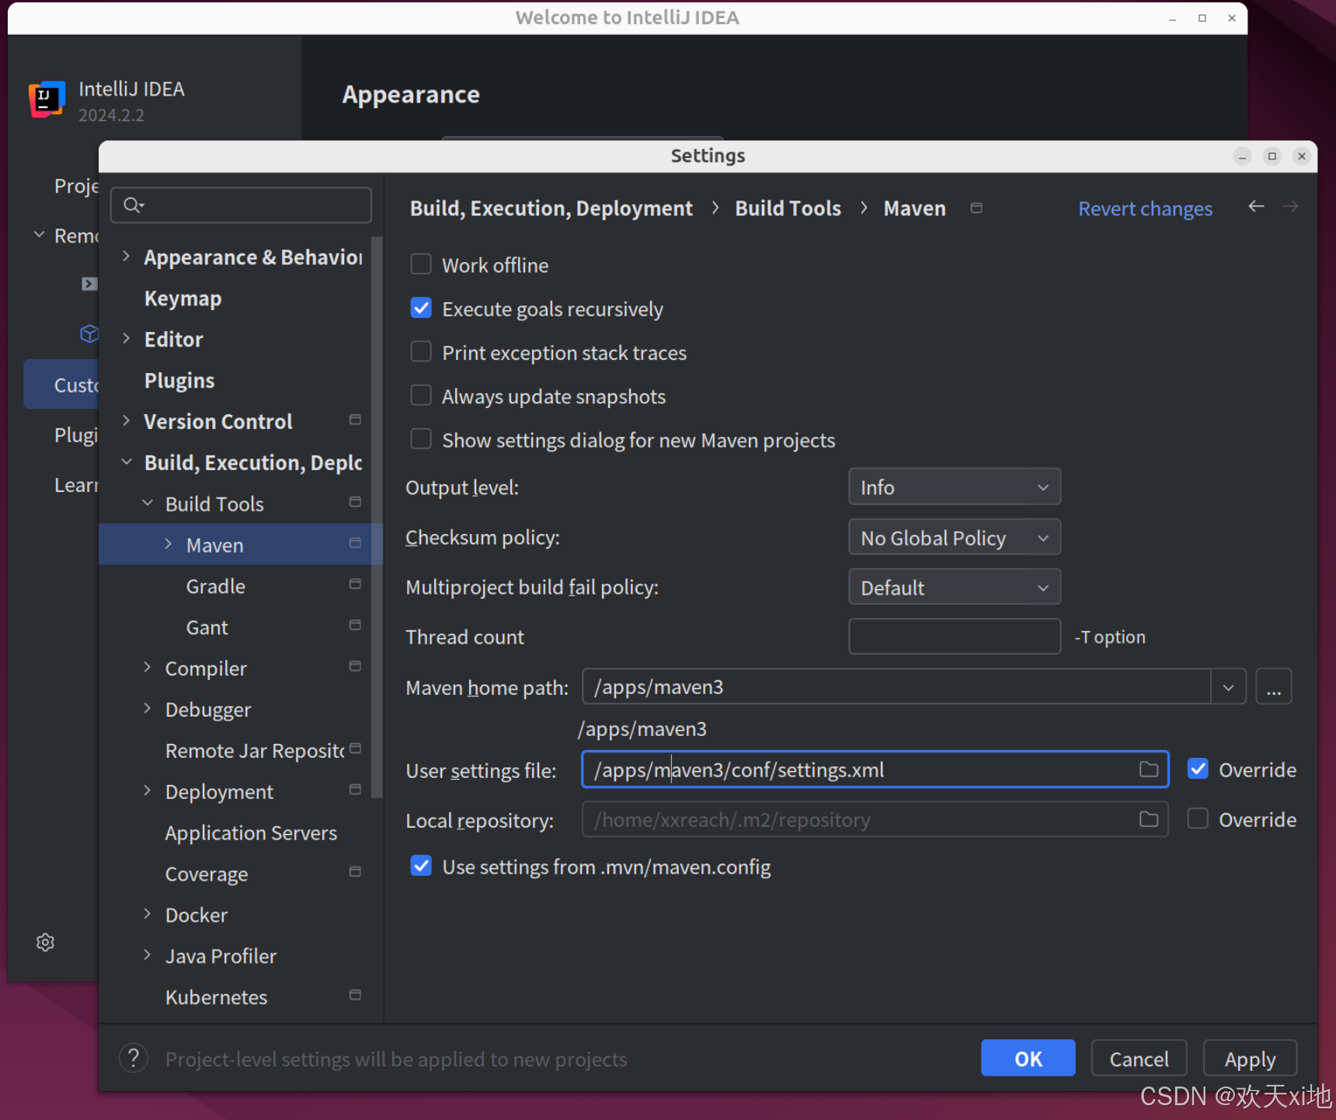
Task: Expand the Docker tree node
Action: click(x=147, y=914)
